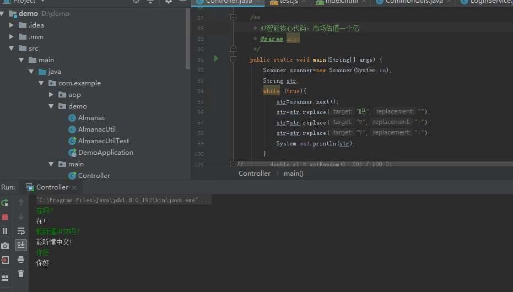Stop the running Controller process
The image size is (513, 292).
(x=5, y=217)
